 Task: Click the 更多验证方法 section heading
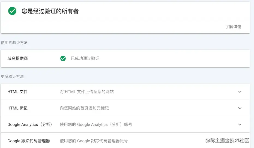[12, 76]
